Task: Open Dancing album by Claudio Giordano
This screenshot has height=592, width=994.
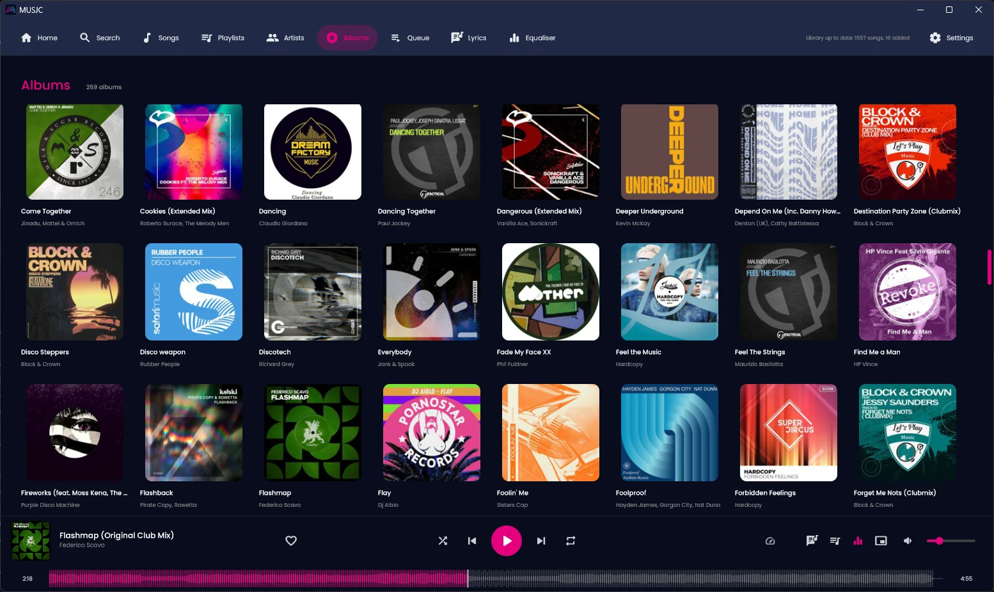Action: click(313, 152)
